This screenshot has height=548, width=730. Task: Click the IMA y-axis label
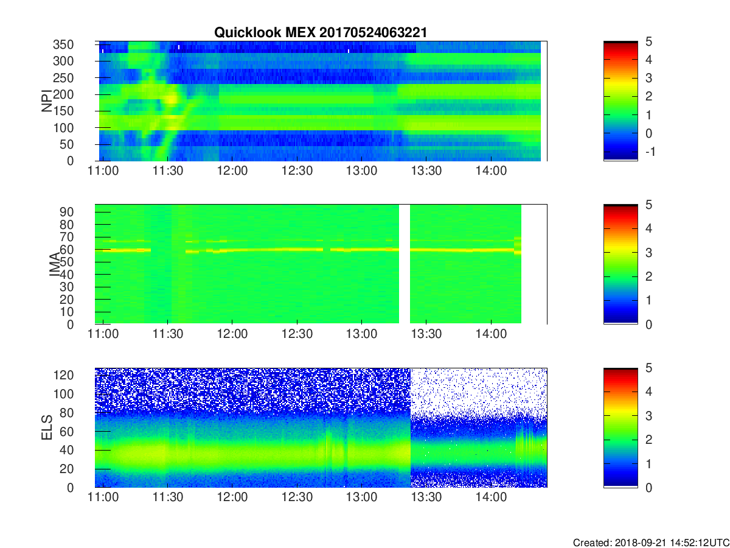pos(55,264)
